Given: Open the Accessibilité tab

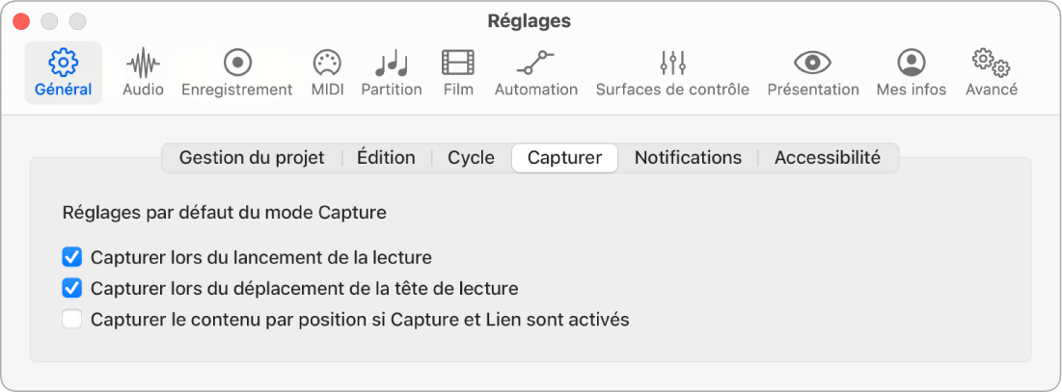Looking at the screenshot, I should (x=828, y=158).
